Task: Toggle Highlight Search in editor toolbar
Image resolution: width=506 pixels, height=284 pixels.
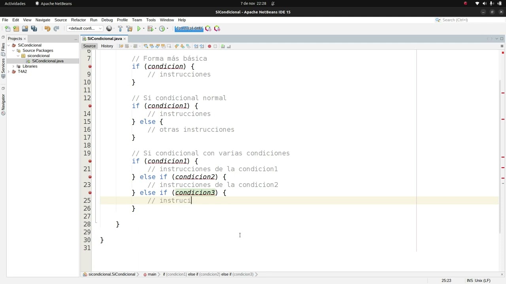Action: tap(163, 46)
